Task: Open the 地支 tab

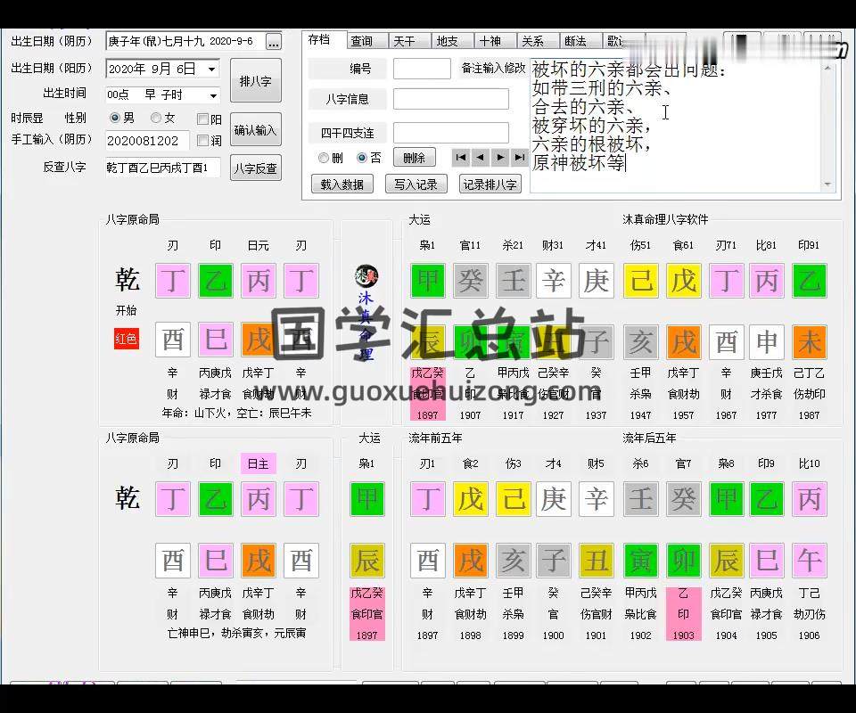Action: click(447, 41)
